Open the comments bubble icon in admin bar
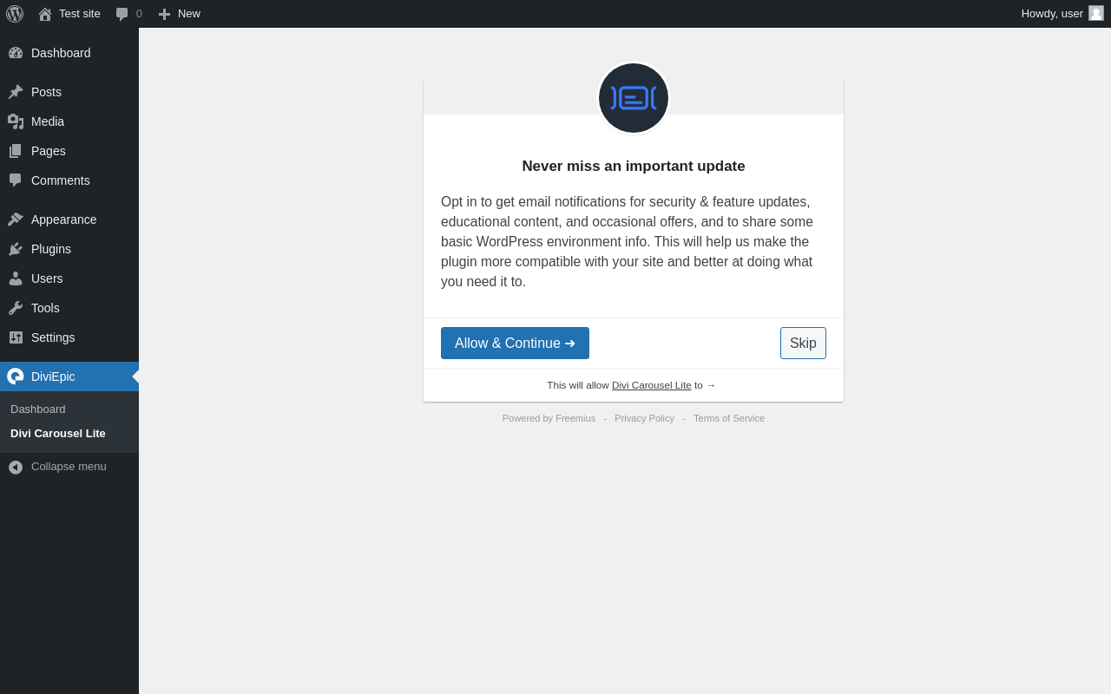Image resolution: width=1111 pixels, height=694 pixels. tap(122, 14)
